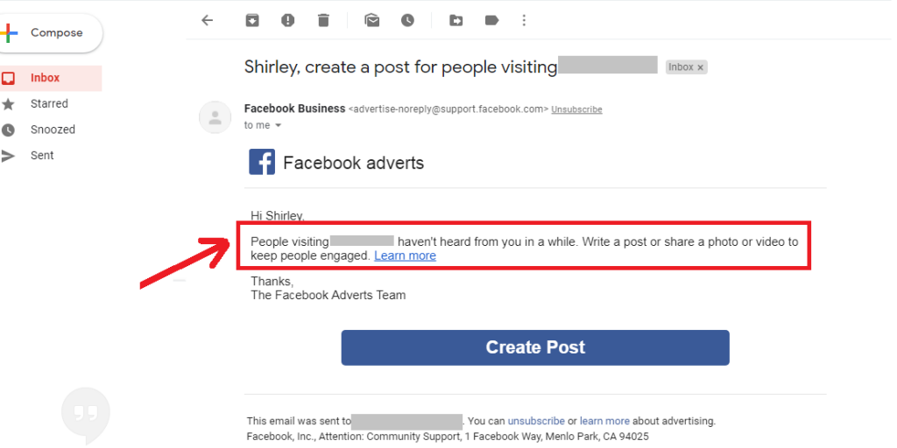Click the Compose button

[x=53, y=33]
